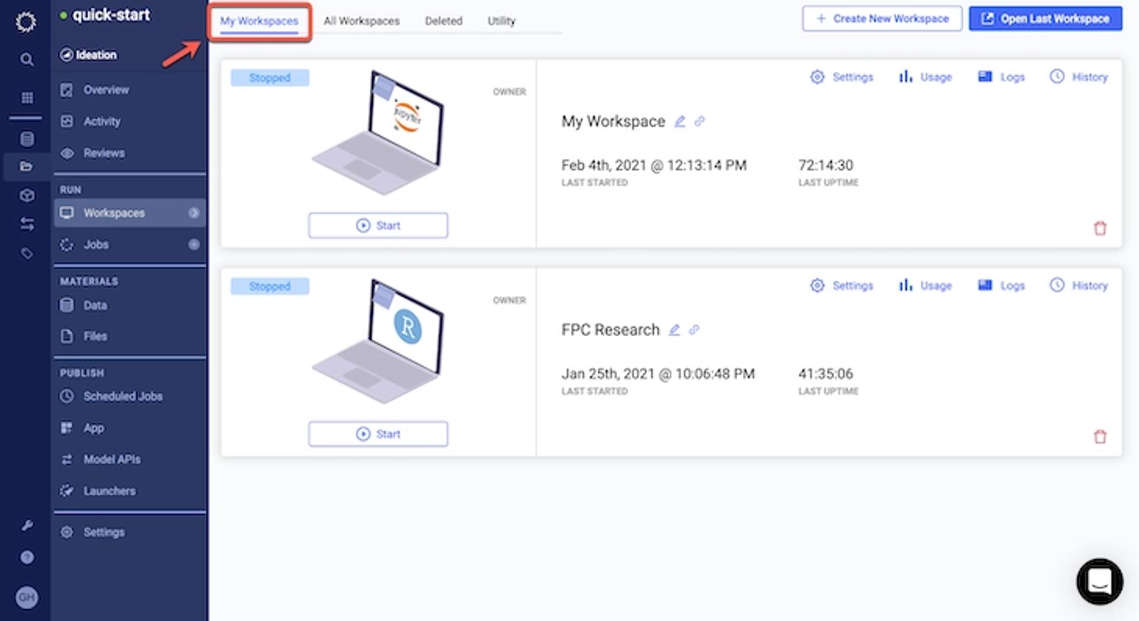Viewport: 1139px width, 621px height.
Task: Click the transfer arrows icon in left rail
Action: pos(27,224)
